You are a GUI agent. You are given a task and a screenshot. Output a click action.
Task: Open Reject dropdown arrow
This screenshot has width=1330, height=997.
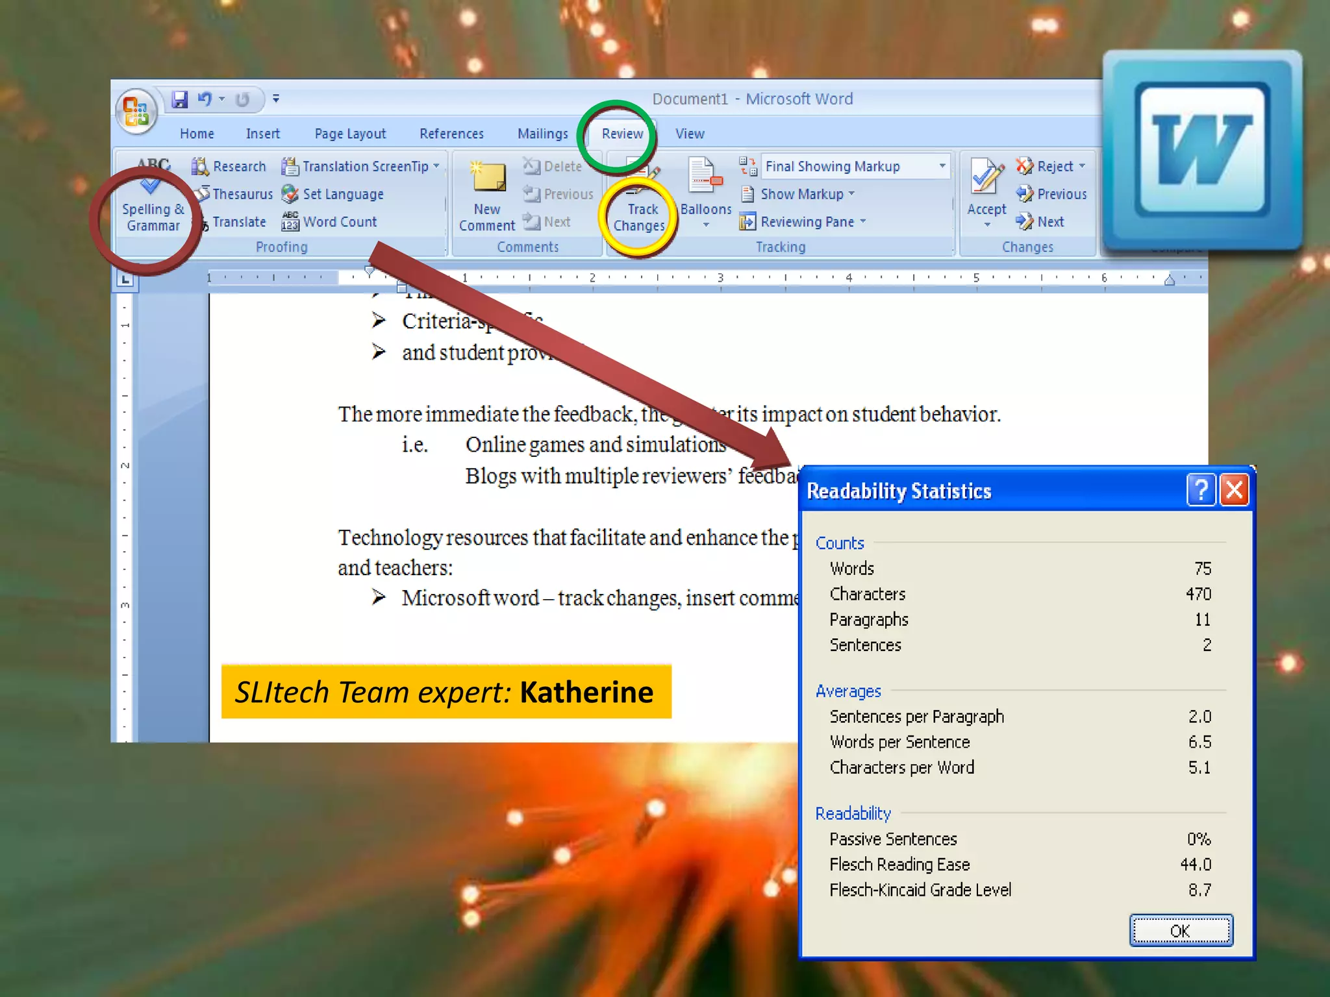click(x=1082, y=166)
